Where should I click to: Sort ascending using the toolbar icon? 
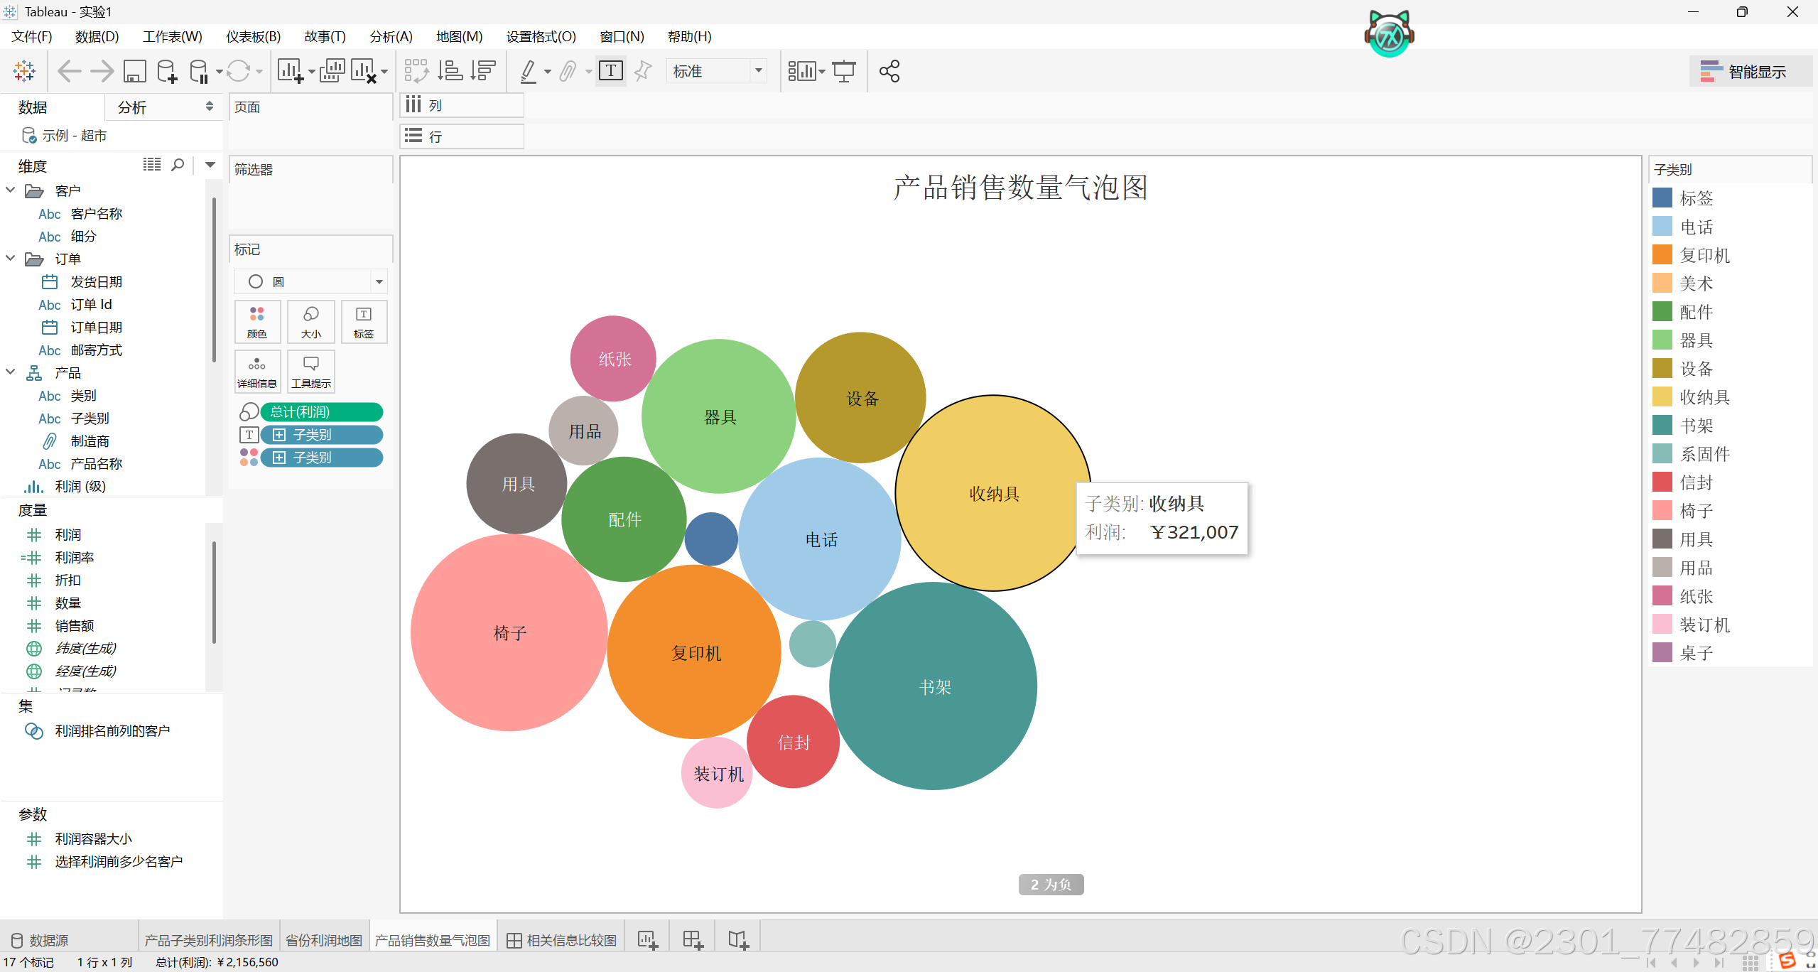pos(450,71)
